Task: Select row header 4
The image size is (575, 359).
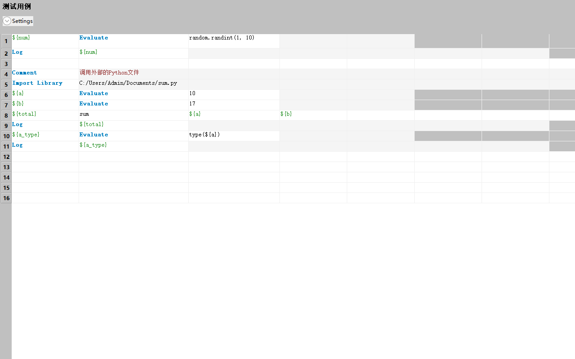Action: click(x=6, y=74)
